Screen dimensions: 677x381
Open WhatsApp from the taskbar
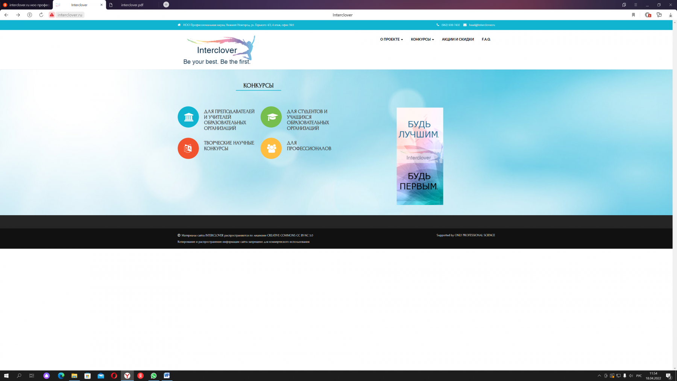point(153,376)
